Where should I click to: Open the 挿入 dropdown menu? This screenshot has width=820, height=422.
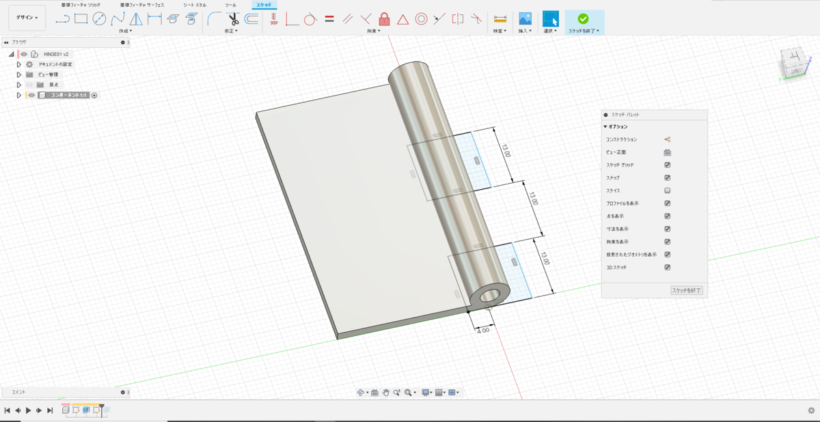pyautogui.click(x=525, y=31)
